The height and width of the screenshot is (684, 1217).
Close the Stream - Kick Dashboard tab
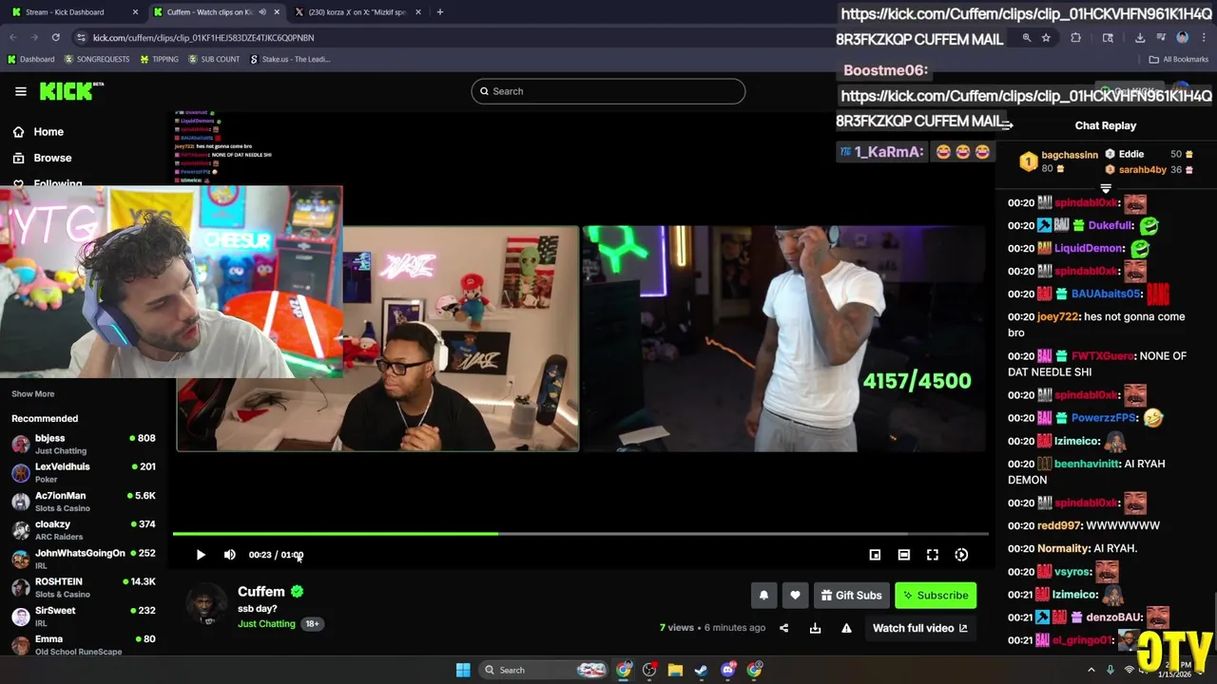(135, 12)
